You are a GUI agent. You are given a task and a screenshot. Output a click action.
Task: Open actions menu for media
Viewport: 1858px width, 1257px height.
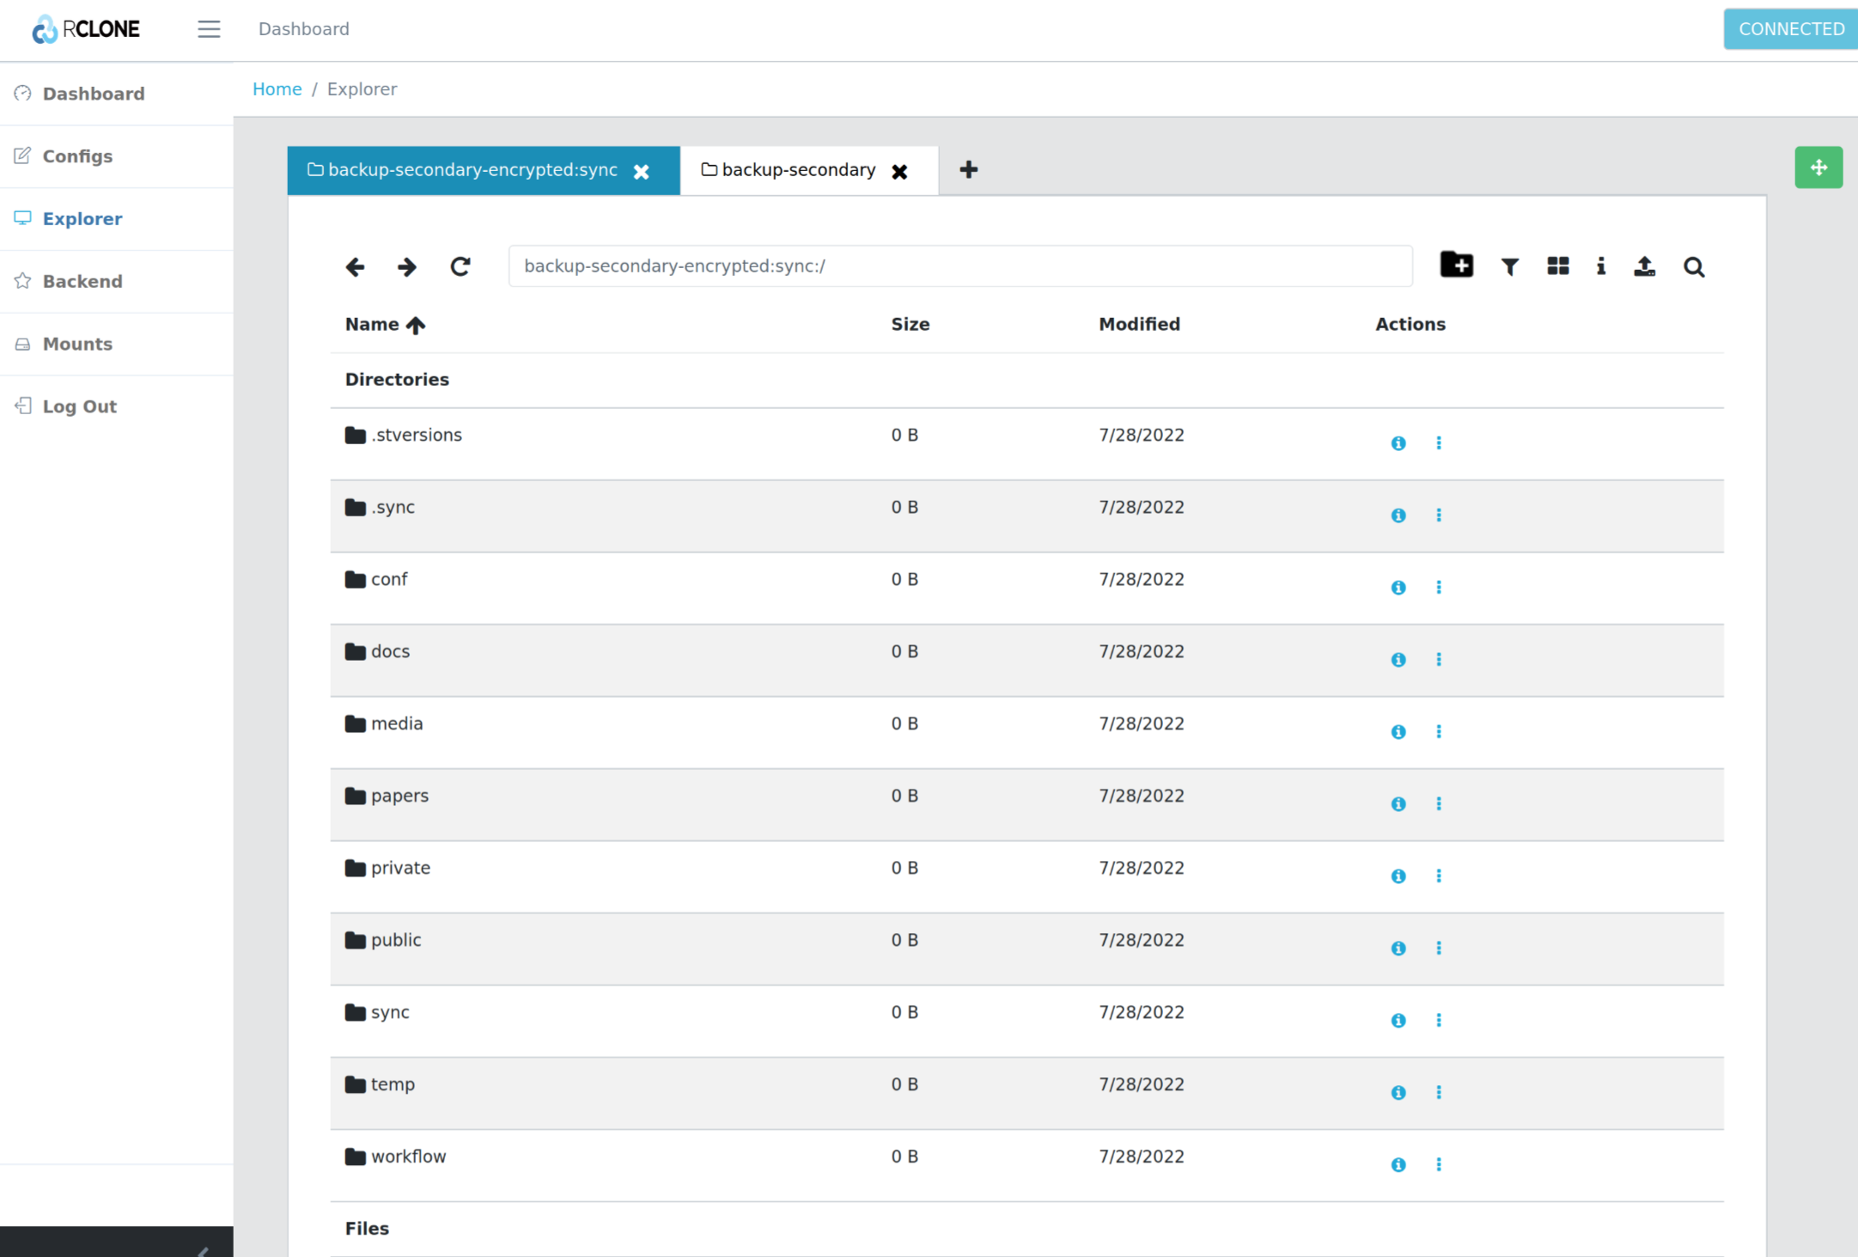(1439, 732)
